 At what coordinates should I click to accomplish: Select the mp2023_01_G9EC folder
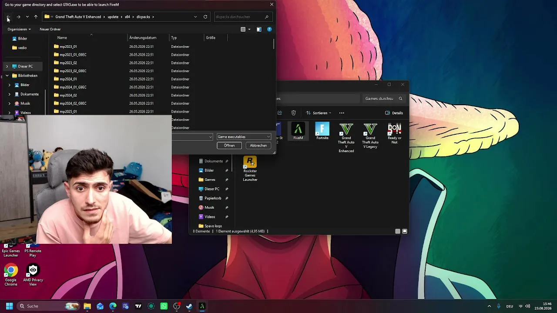point(73,55)
